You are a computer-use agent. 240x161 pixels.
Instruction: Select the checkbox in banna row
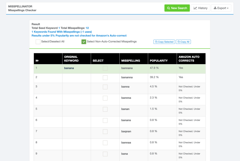pyautogui.click(x=105, y=87)
